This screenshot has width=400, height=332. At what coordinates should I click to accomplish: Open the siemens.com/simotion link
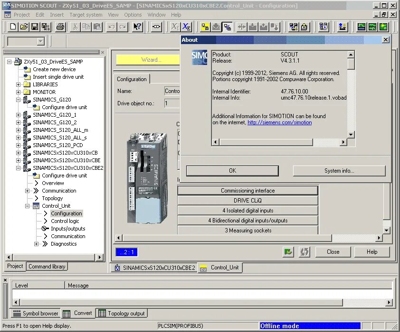(280, 122)
